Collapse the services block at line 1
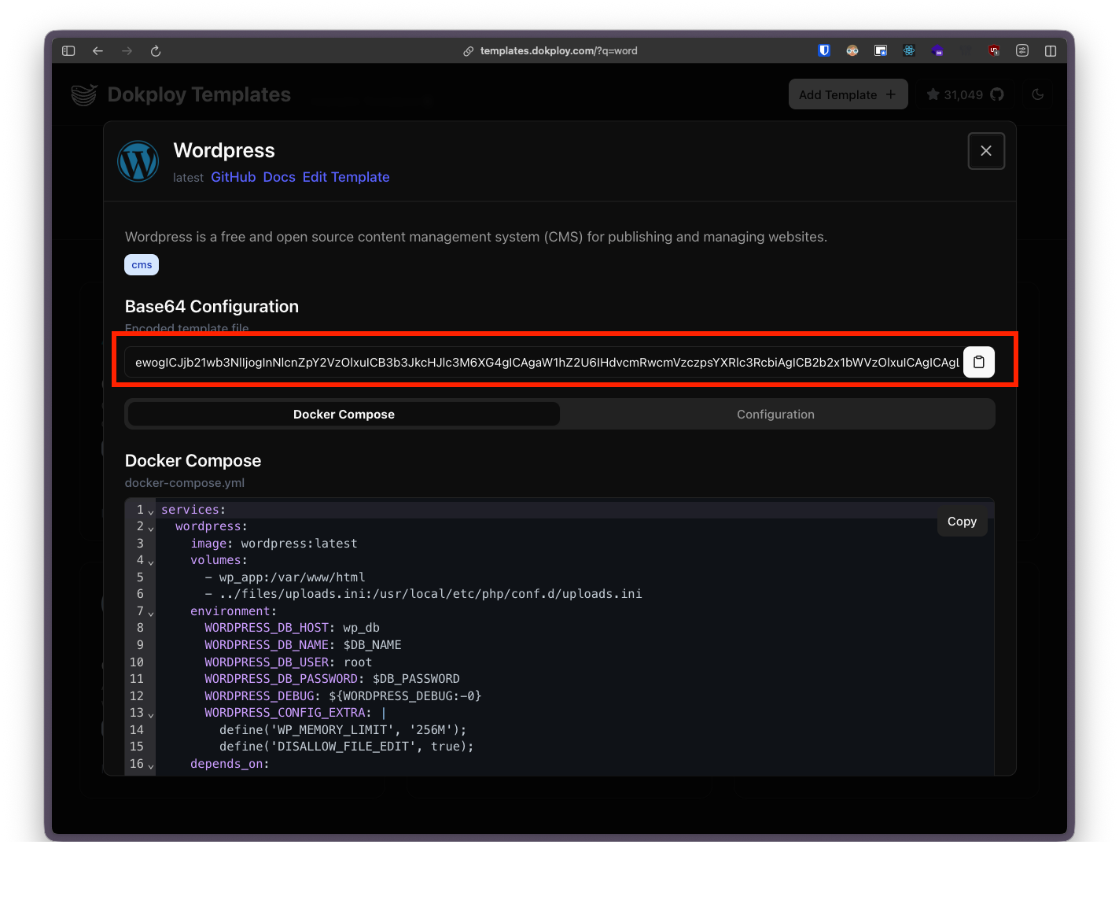 pyautogui.click(x=151, y=511)
